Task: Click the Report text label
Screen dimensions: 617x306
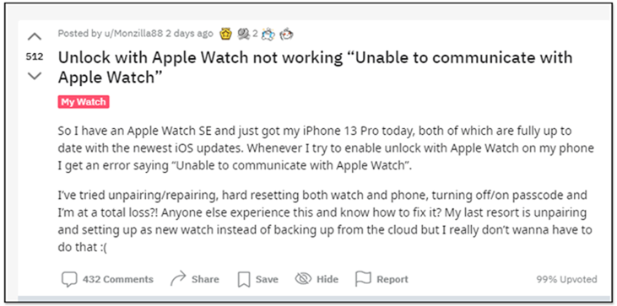Action: [x=392, y=279]
